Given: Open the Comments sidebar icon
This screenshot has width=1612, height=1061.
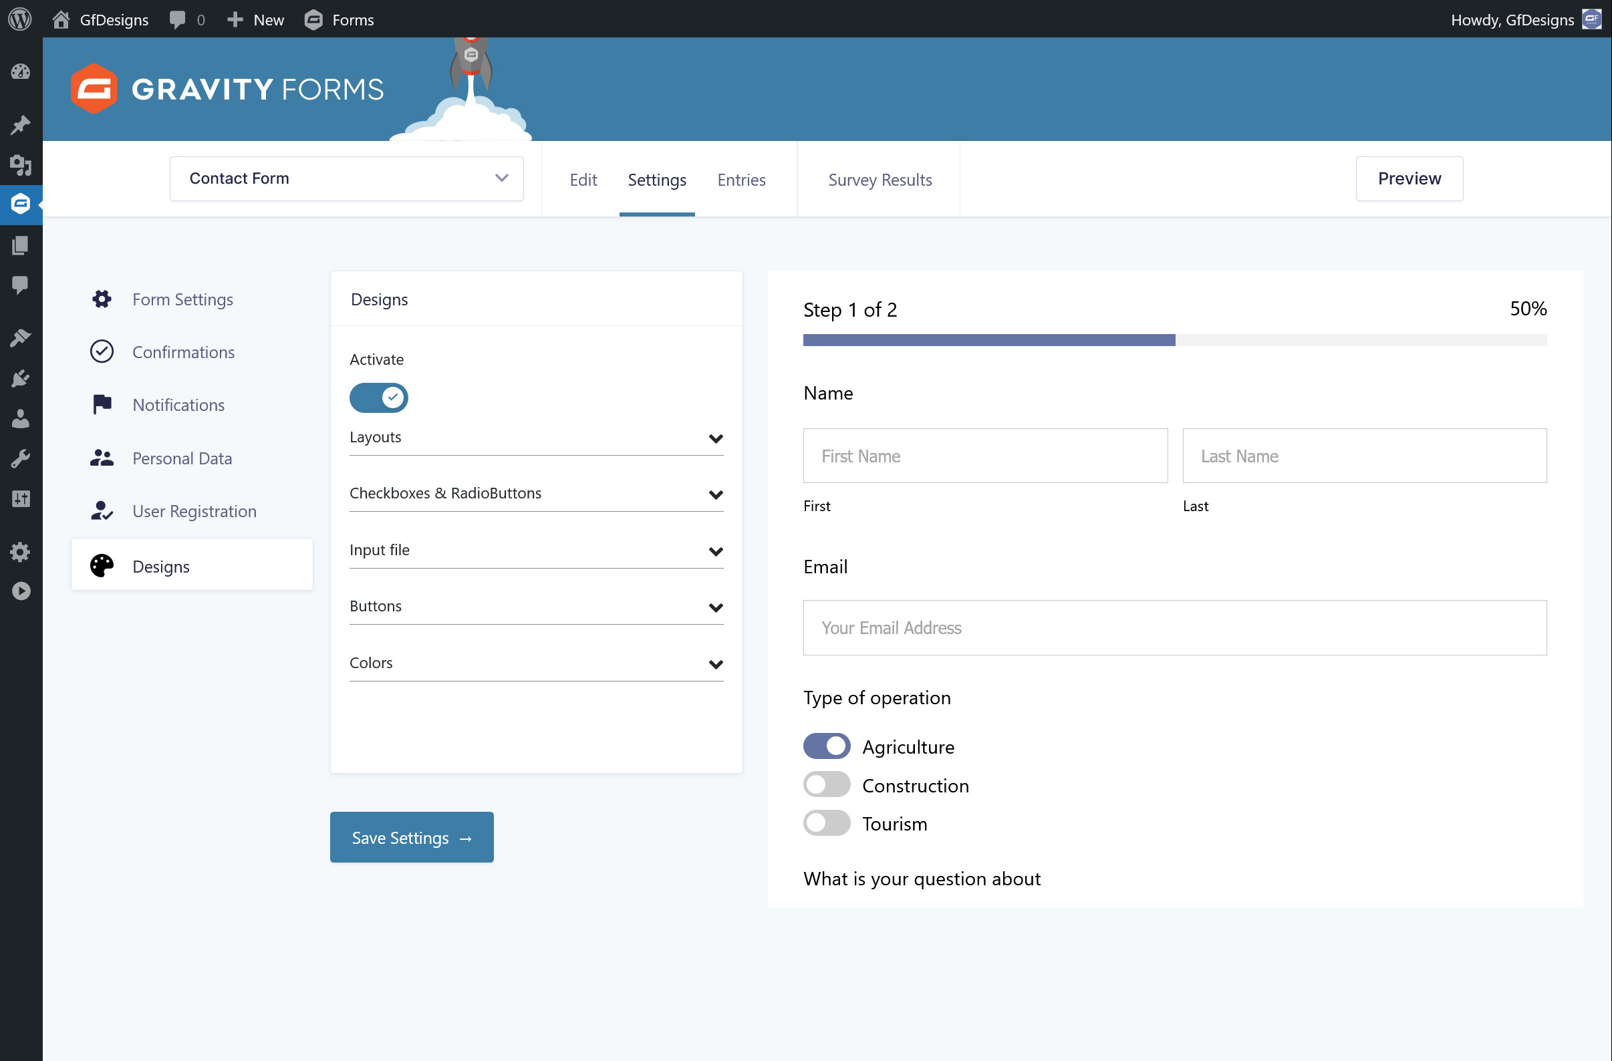Looking at the screenshot, I should click(21, 285).
